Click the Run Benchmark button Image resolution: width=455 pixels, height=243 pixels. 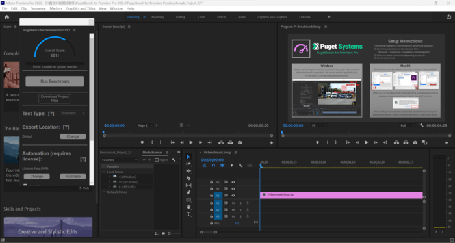[x=55, y=81]
